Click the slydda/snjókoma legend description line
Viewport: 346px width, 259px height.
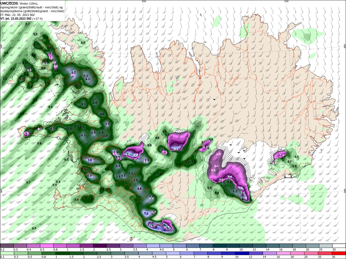32,11
